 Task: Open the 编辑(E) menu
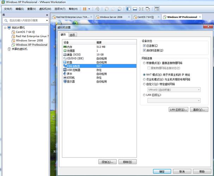click(x=20, y=9)
